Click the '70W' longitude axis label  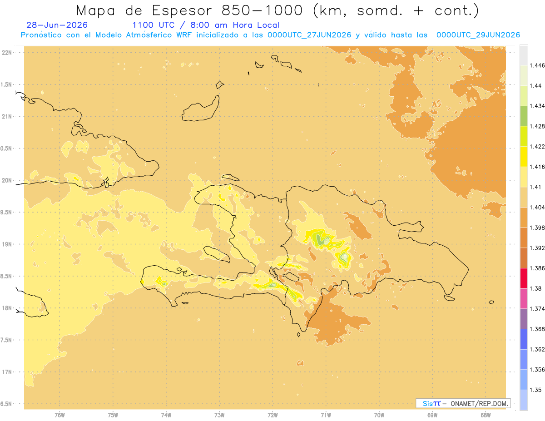point(379,415)
